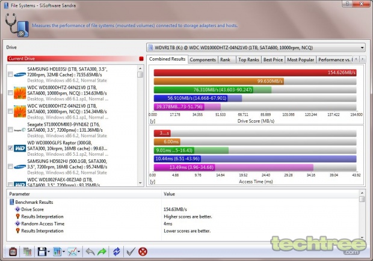
Task: Check the WDC WD1000DHTZ 154.34MB/s checkbox
Action: (x=10, y=111)
